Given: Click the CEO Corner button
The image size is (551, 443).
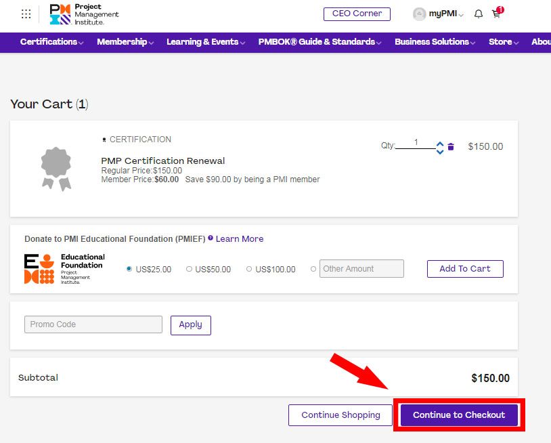Looking at the screenshot, I should tap(357, 14).
